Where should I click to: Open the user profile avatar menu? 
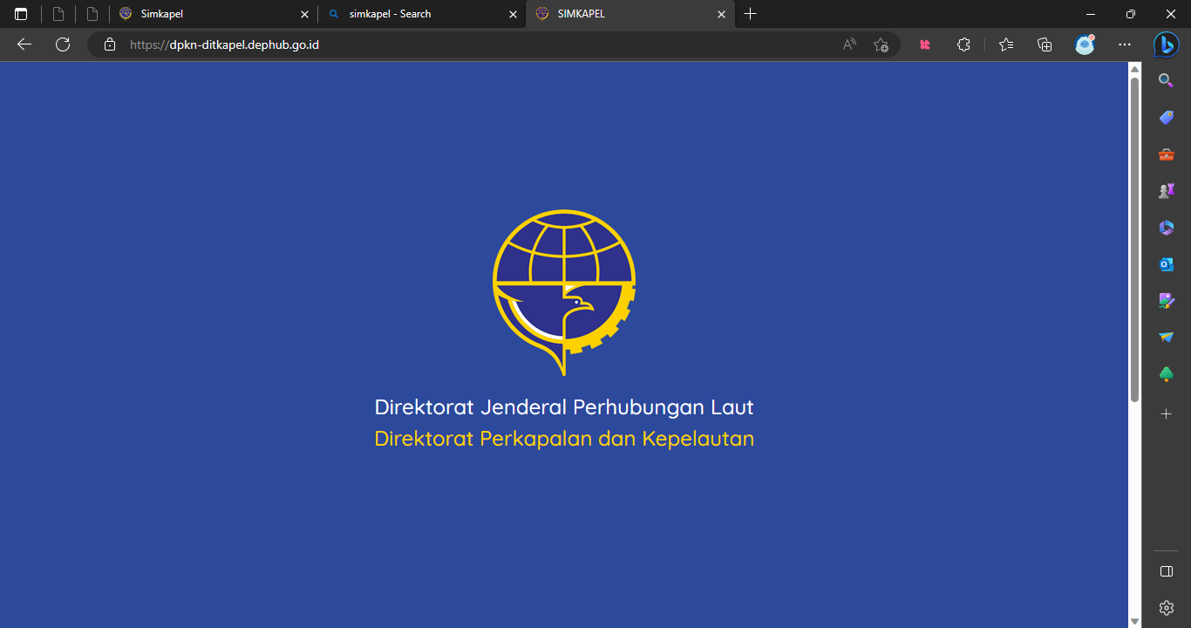pyautogui.click(x=1085, y=44)
